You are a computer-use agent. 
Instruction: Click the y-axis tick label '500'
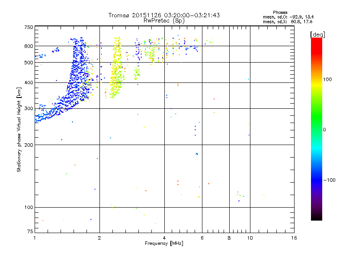click(29, 63)
